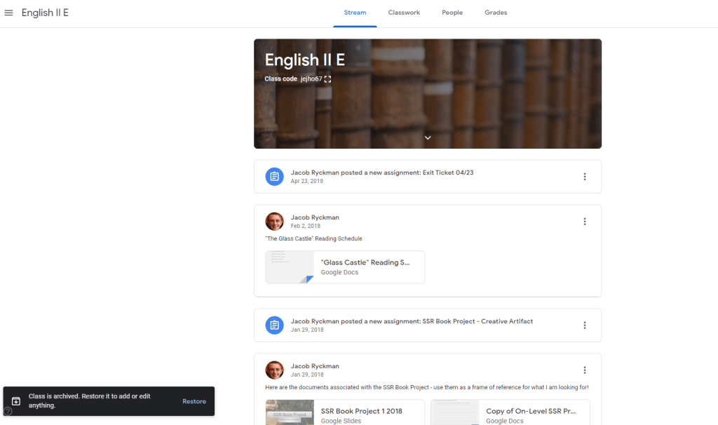This screenshot has height=425, width=718.
Task: Go to the People tab
Action: (452, 13)
